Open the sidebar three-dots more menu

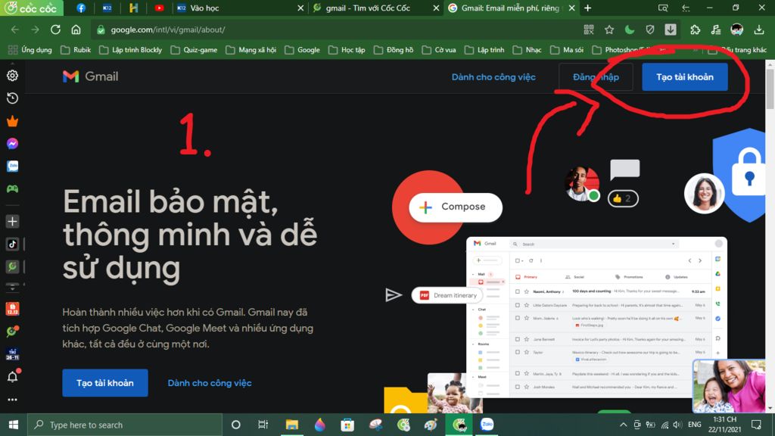tap(12, 400)
